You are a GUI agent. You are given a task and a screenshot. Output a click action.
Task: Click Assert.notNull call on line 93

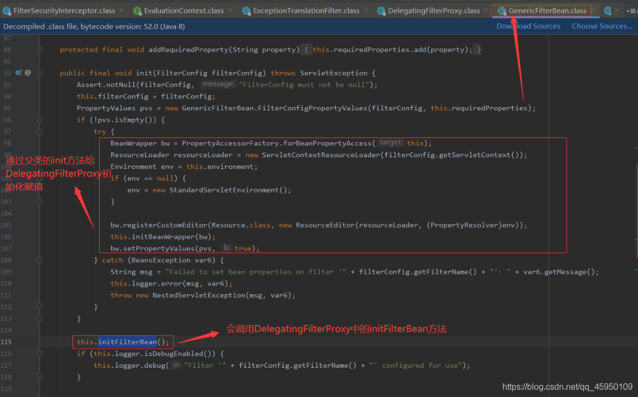coord(106,85)
